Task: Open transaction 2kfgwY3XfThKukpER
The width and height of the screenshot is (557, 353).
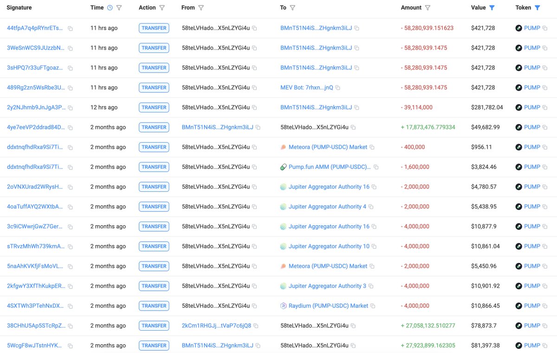Action: coord(35,286)
